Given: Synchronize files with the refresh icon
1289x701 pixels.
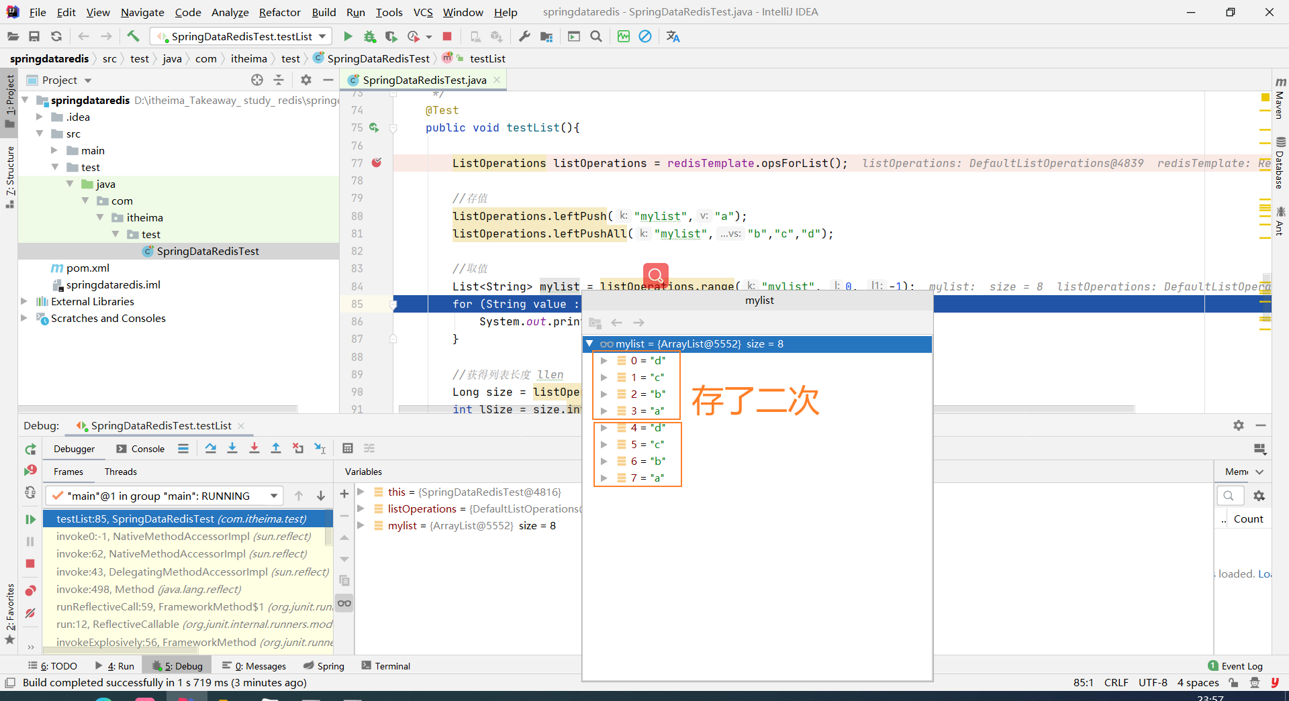Looking at the screenshot, I should (56, 36).
